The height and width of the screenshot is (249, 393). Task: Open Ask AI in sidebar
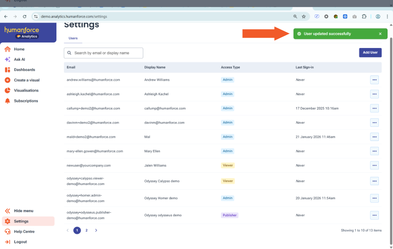click(x=19, y=60)
